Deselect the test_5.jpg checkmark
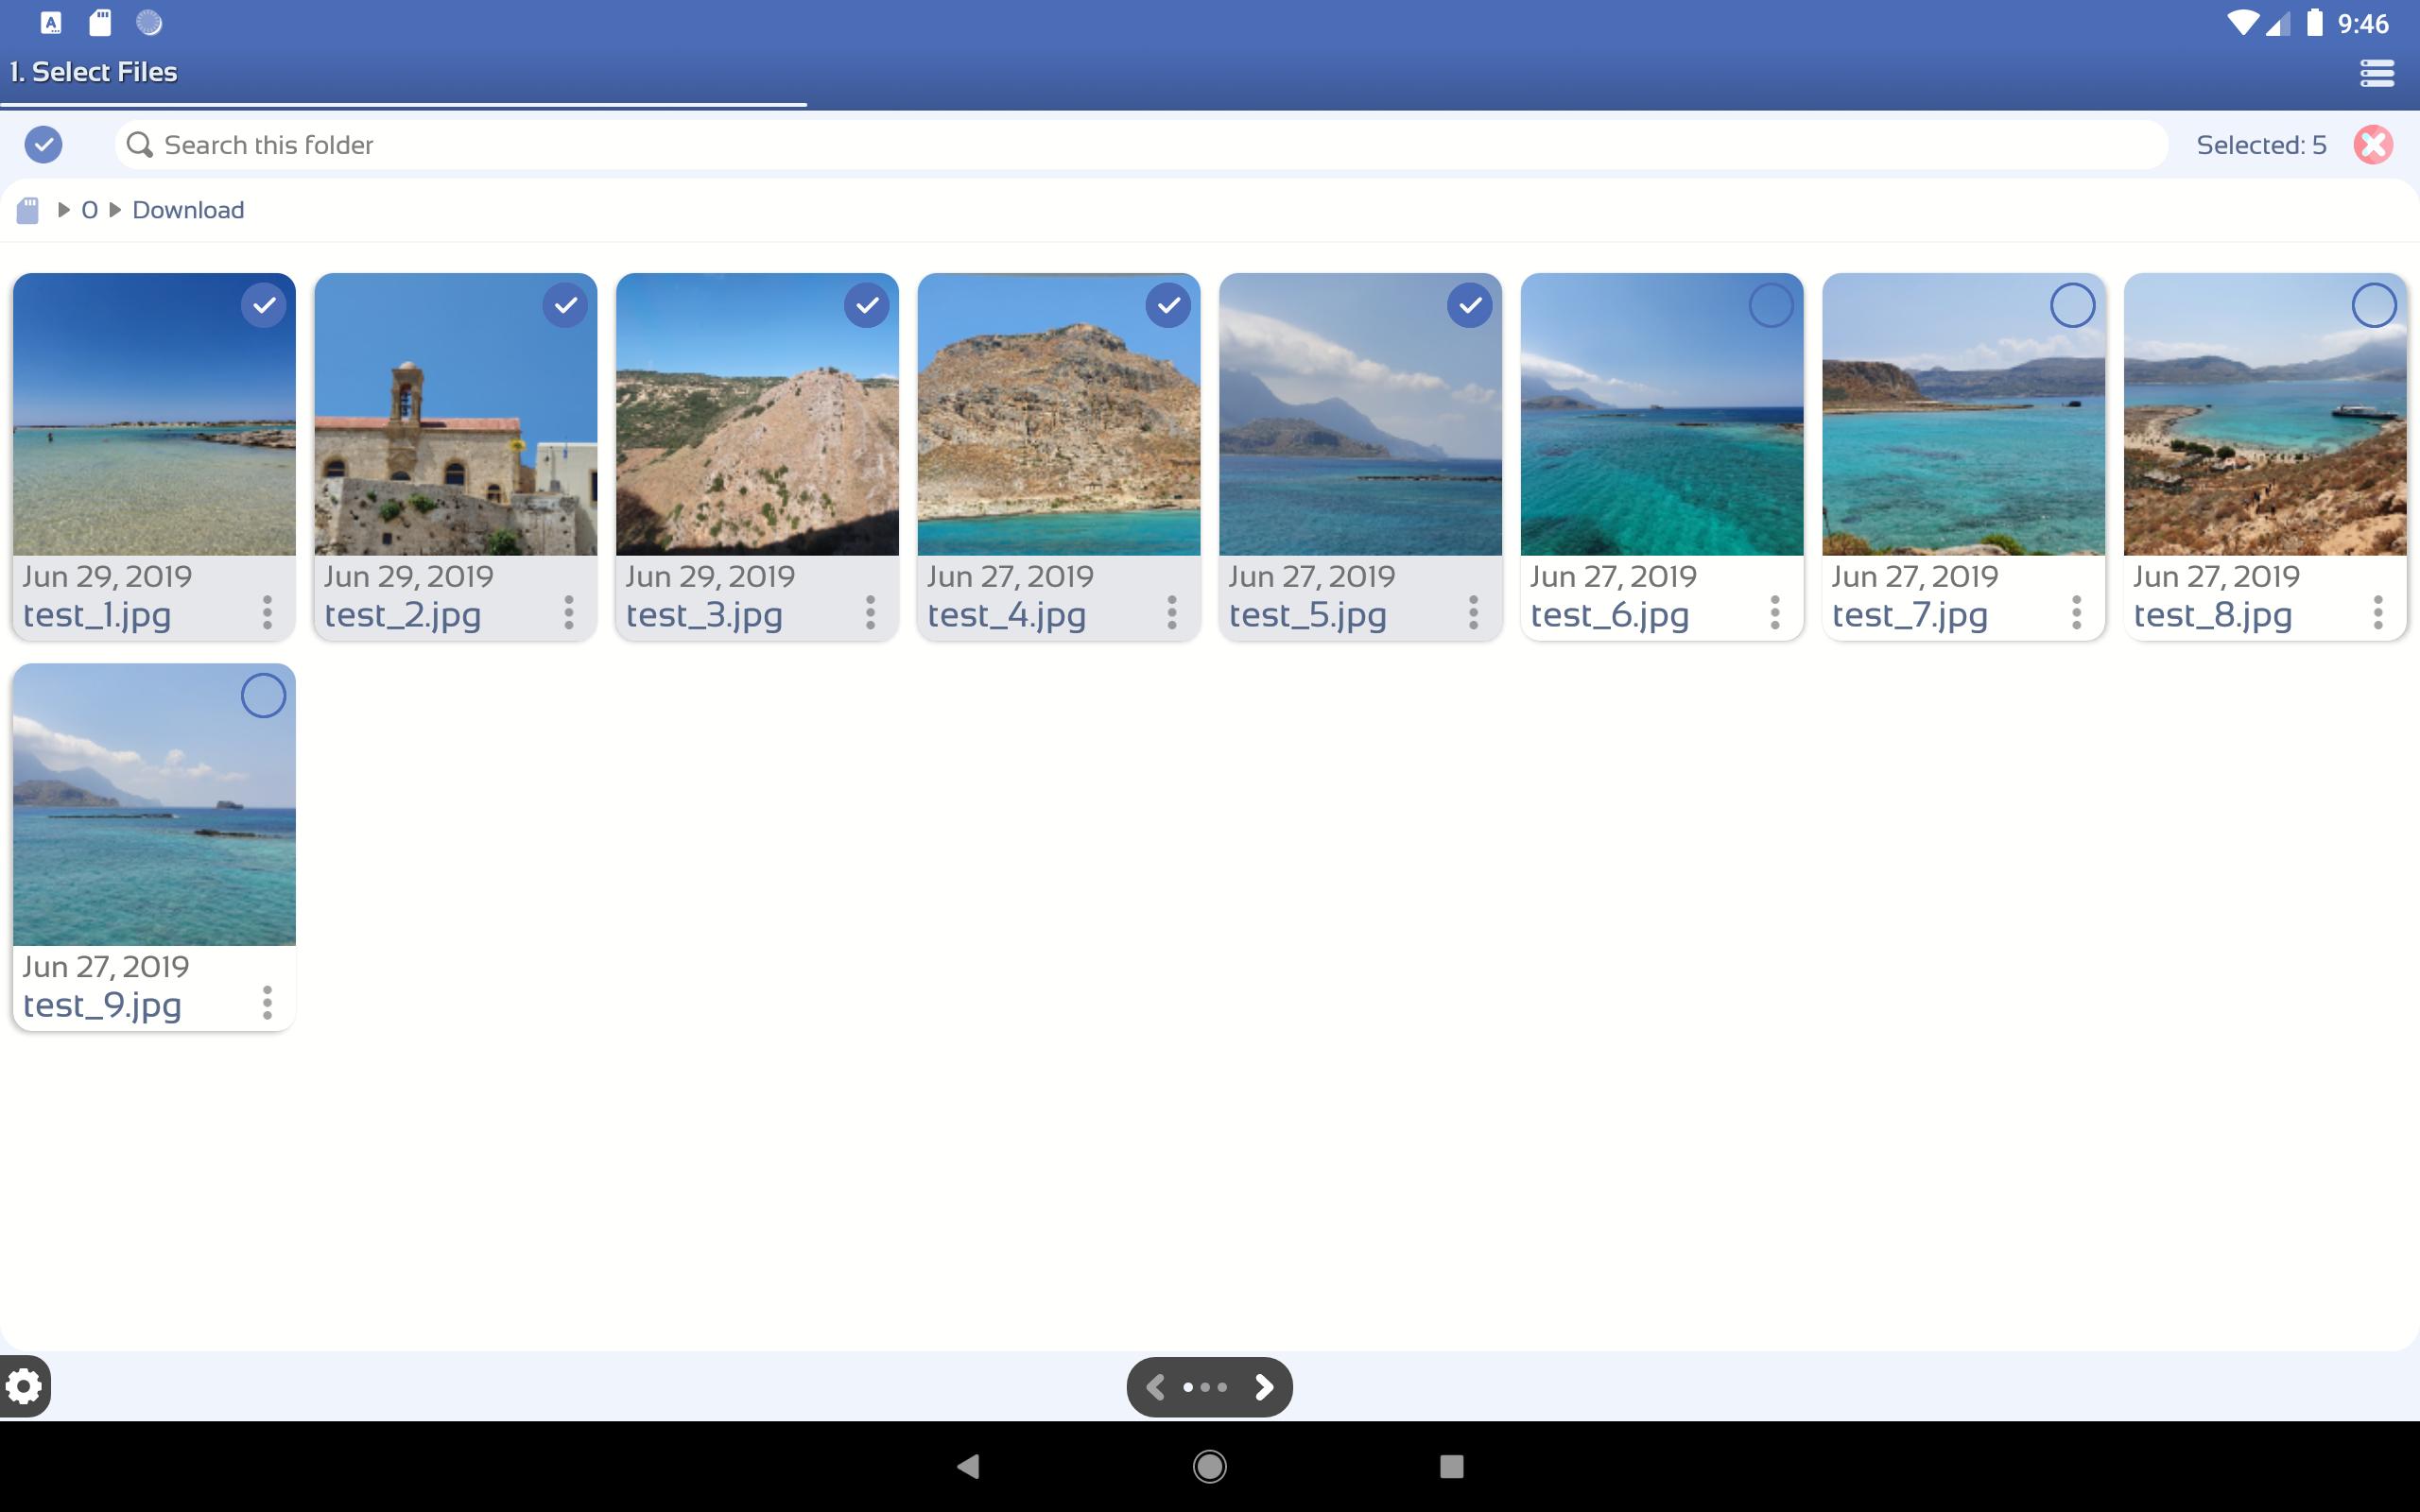Image resolution: width=2420 pixels, height=1512 pixels. [x=1470, y=305]
